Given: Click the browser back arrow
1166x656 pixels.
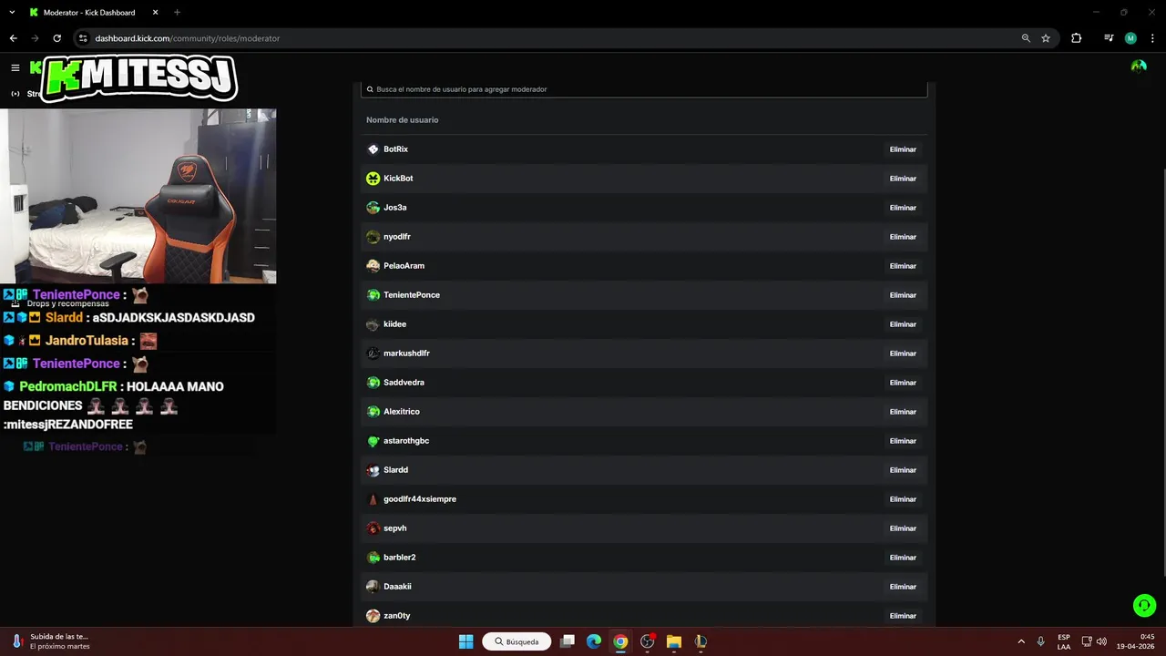Looking at the screenshot, I should 13,38.
